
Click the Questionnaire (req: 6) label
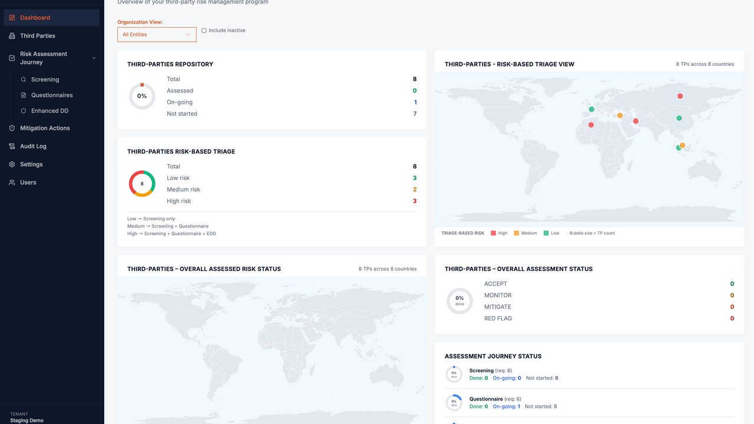495,399
